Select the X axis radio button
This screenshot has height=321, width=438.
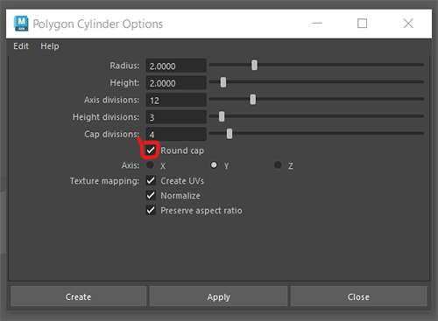coord(150,165)
